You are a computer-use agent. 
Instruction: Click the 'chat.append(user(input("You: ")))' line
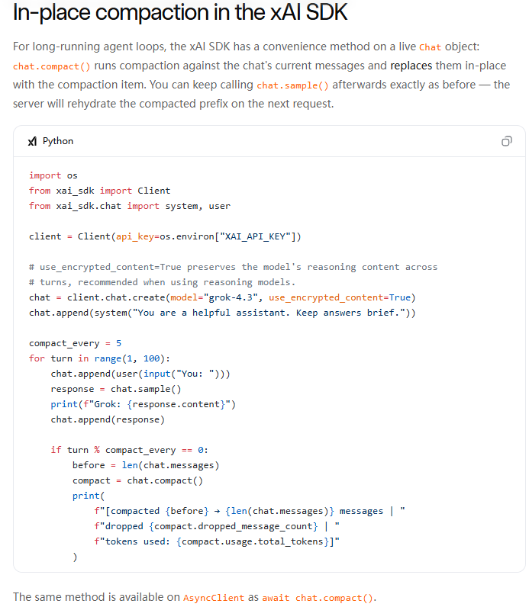coord(140,374)
